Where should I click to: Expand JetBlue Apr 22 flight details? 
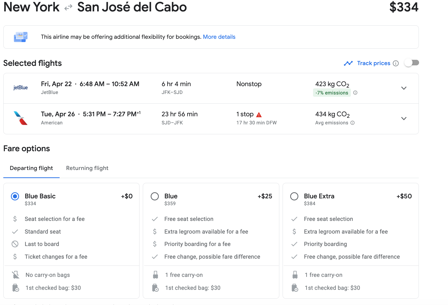tap(404, 88)
